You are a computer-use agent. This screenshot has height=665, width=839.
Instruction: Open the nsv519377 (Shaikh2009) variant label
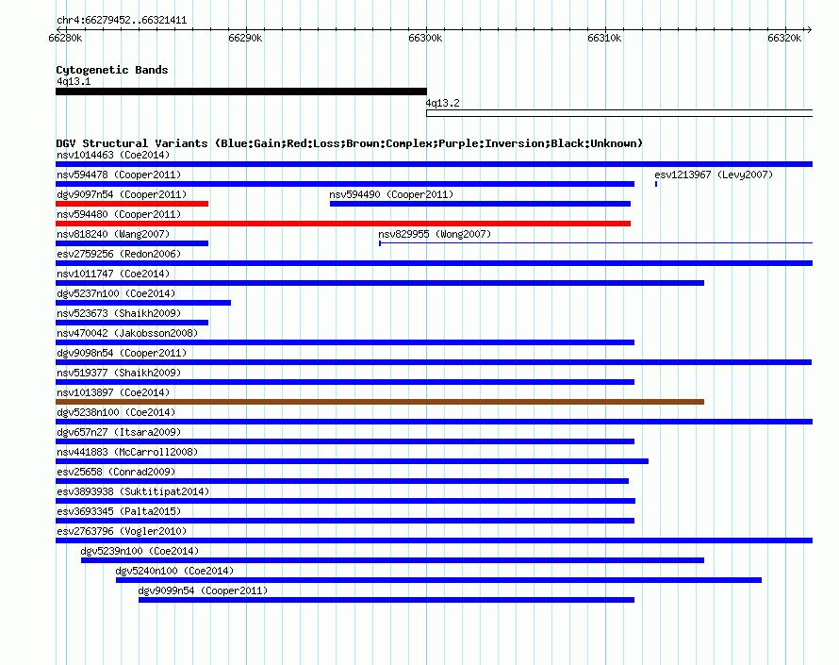(x=119, y=373)
